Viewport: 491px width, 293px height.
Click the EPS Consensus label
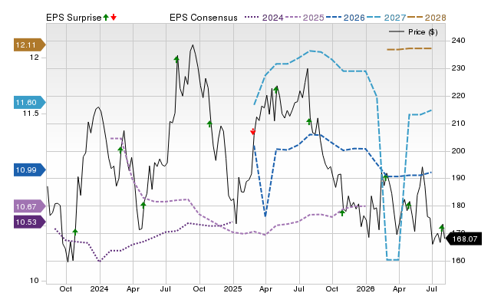click(203, 18)
